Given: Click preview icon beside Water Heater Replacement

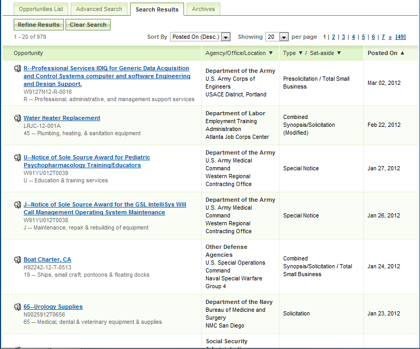Looking at the screenshot, I should pyautogui.click(x=17, y=118).
